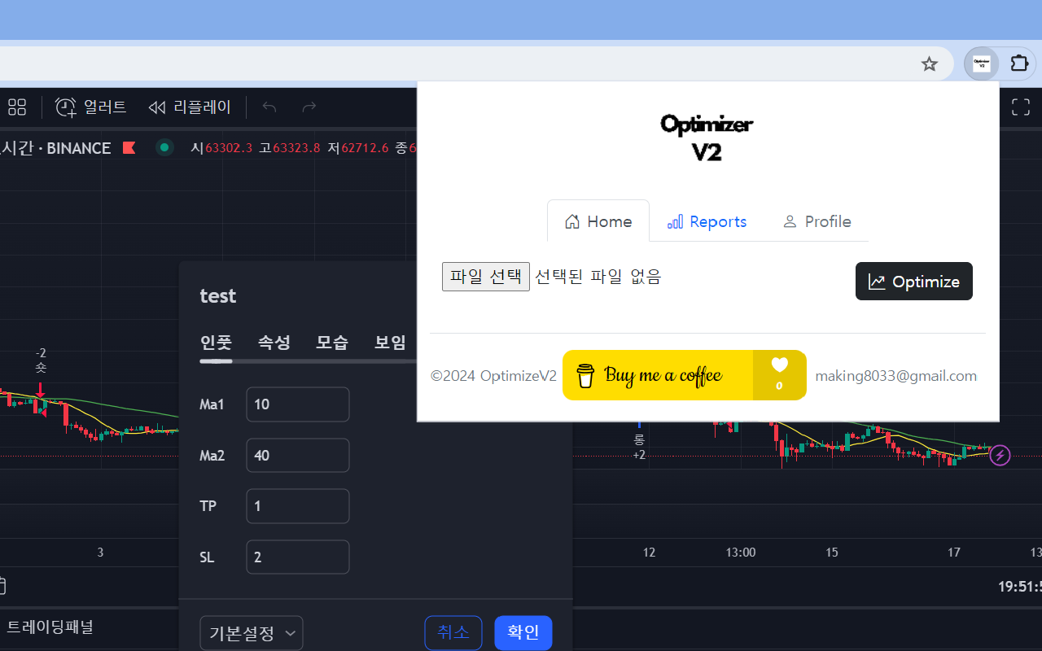Image resolution: width=1042 pixels, height=651 pixels.
Task: Toggle the green market status dot
Action: click(164, 147)
